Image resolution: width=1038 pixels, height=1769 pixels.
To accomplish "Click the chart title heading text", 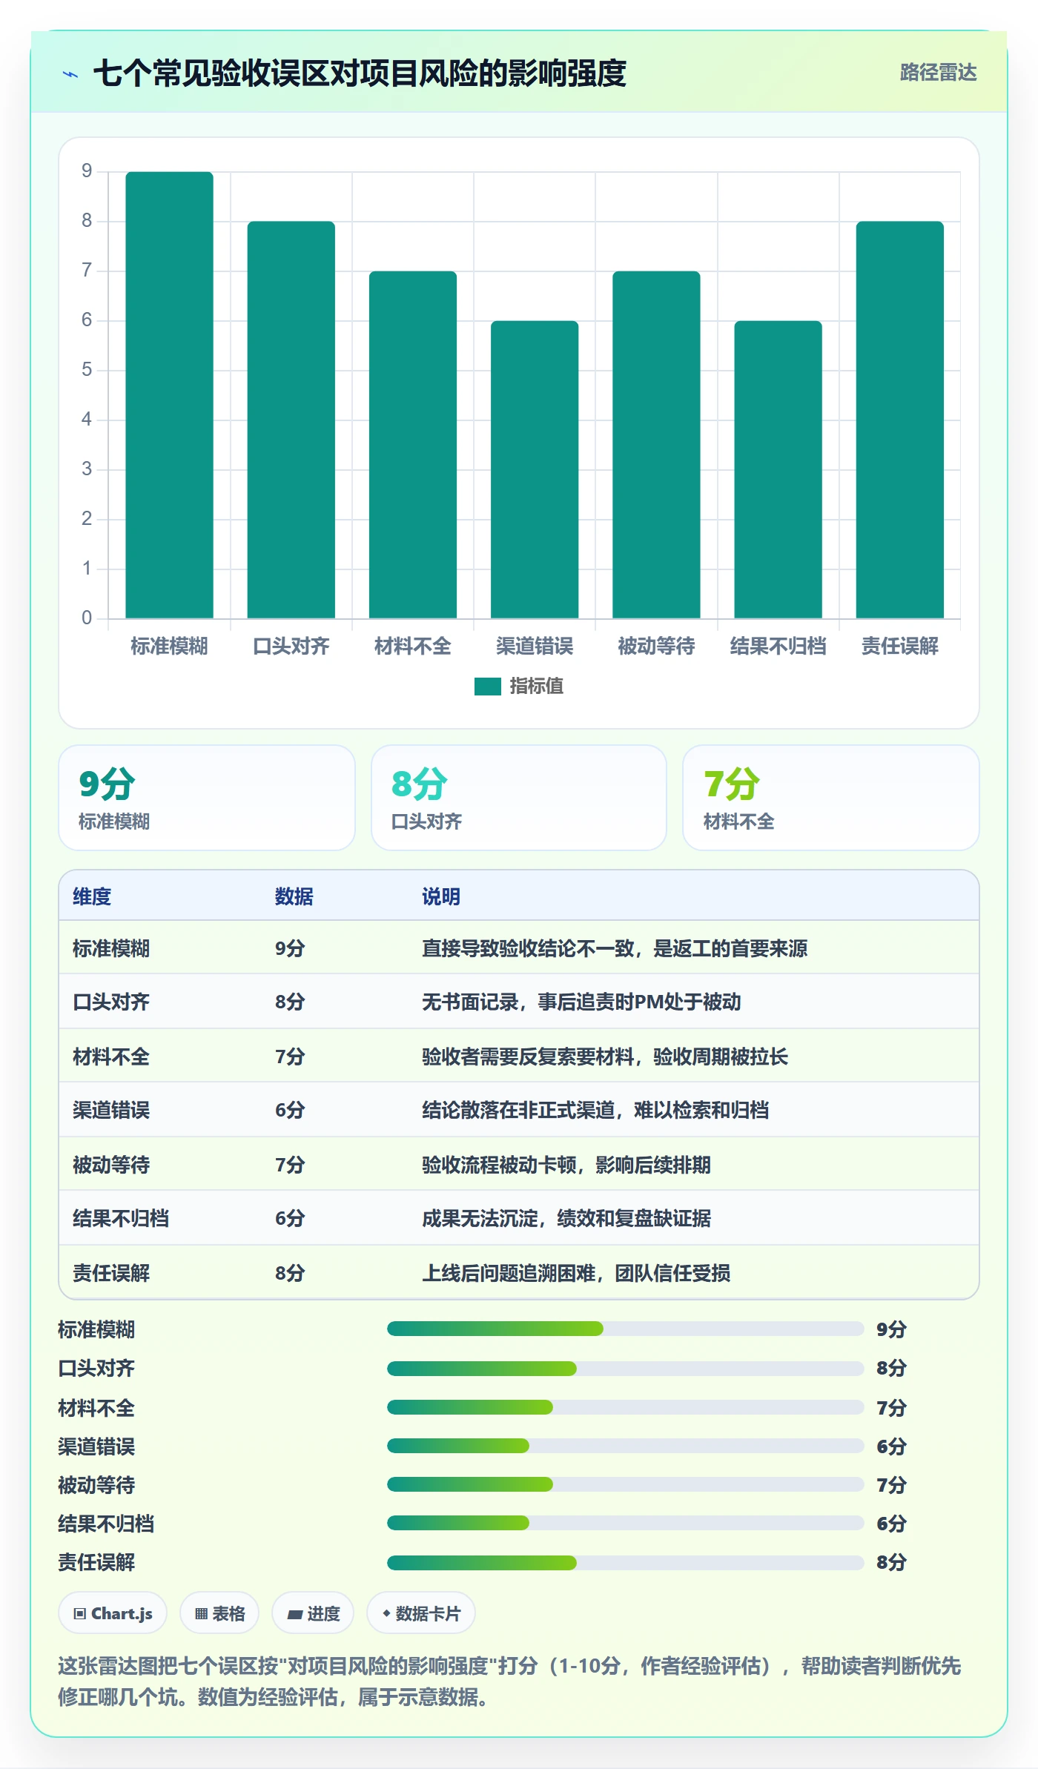I will [360, 73].
